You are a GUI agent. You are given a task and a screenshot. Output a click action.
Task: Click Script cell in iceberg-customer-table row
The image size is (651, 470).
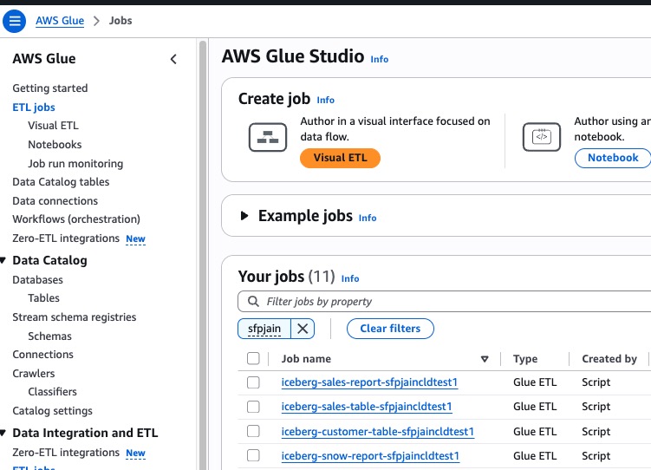[596, 432]
